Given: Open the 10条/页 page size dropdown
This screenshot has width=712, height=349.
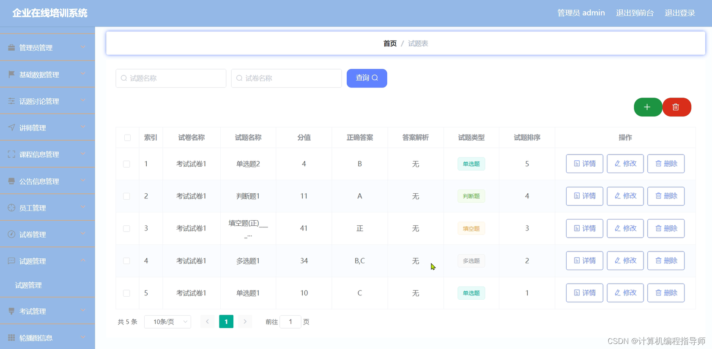Looking at the screenshot, I should [x=167, y=322].
